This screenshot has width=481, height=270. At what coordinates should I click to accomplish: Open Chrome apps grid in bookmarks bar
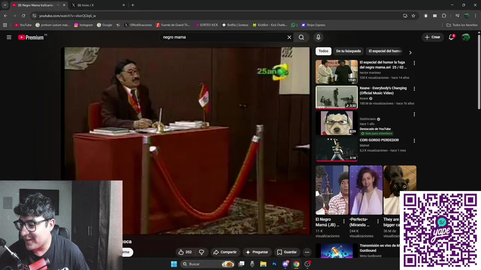click(5, 25)
